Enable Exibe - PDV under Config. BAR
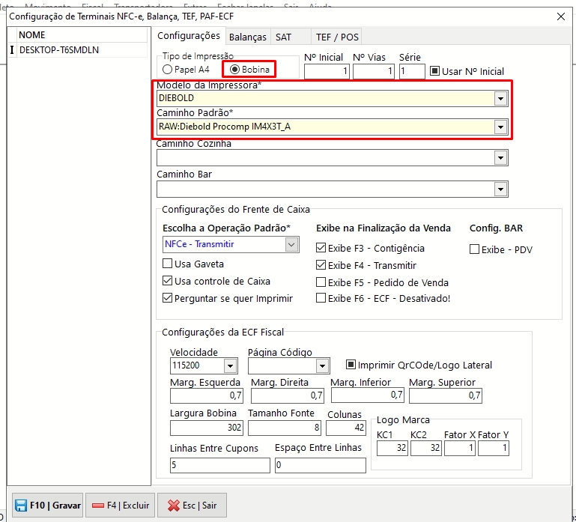 point(474,249)
